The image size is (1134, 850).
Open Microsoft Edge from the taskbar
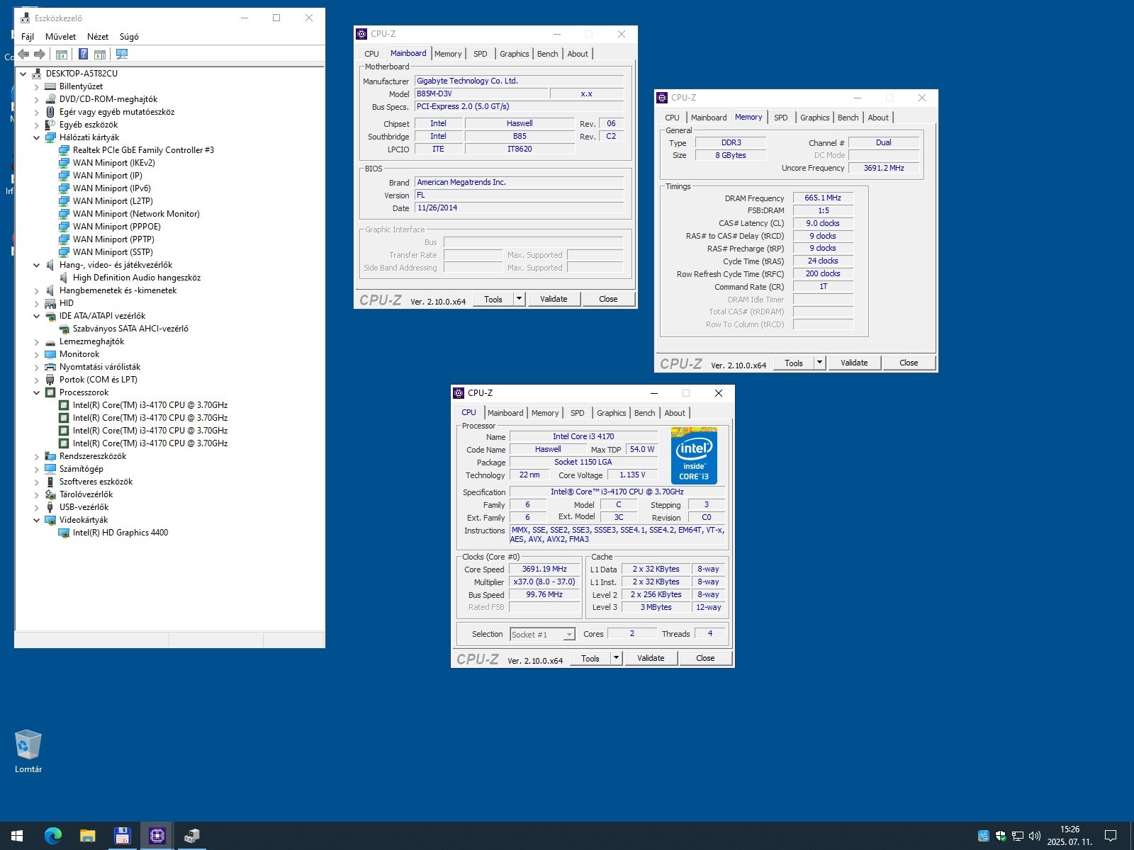[53, 836]
